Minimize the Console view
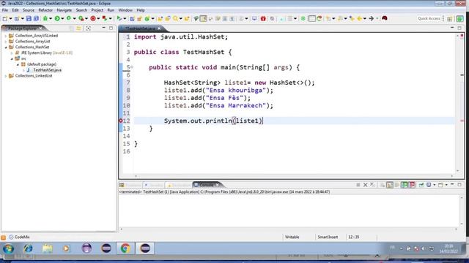Image resolution: width=469 pixels, height=263 pixels. [452, 185]
